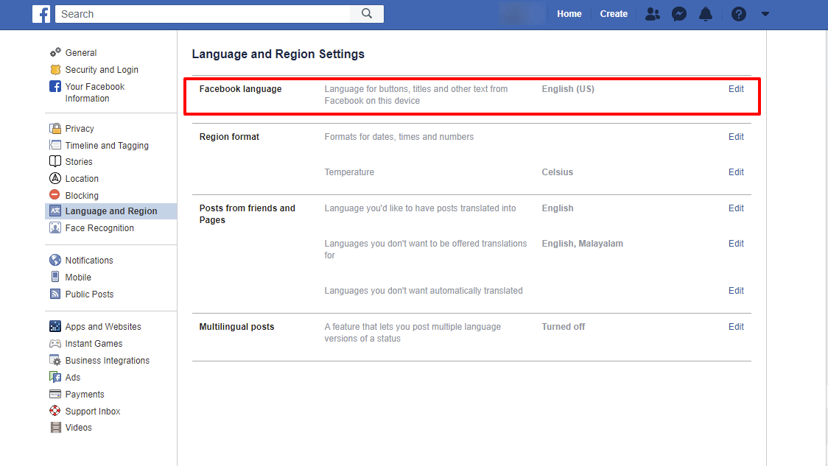Click the Instant Games controller icon

tap(55, 343)
